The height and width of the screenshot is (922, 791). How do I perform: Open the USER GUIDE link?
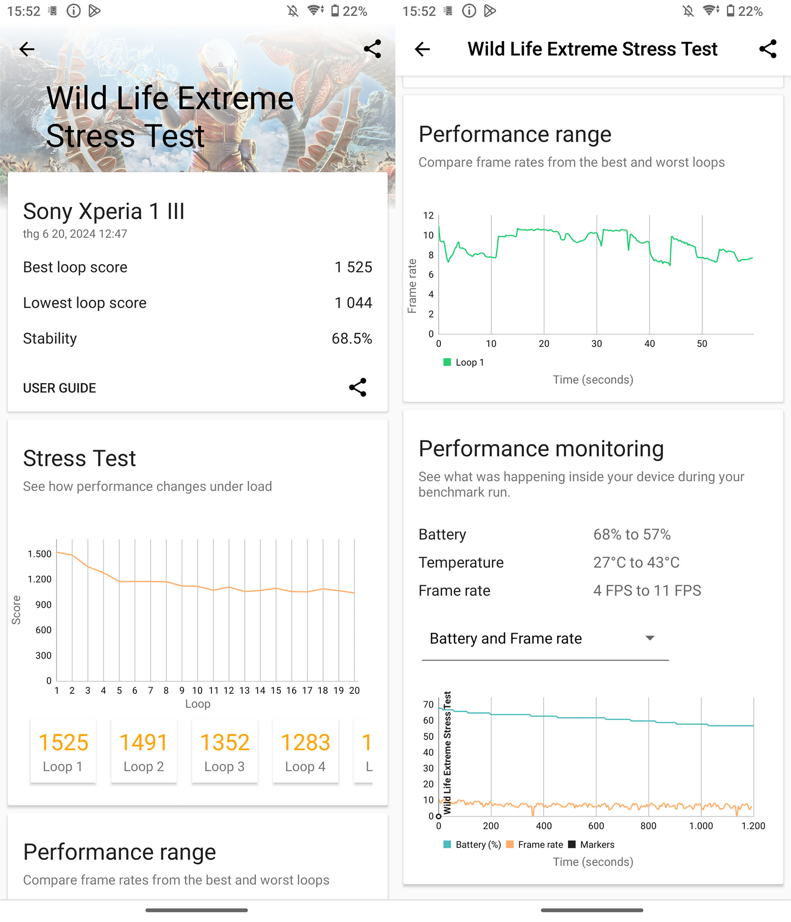tap(59, 388)
